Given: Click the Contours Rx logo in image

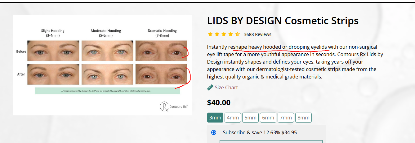Looking at the screenshot, I should click(x=173, y=106).
